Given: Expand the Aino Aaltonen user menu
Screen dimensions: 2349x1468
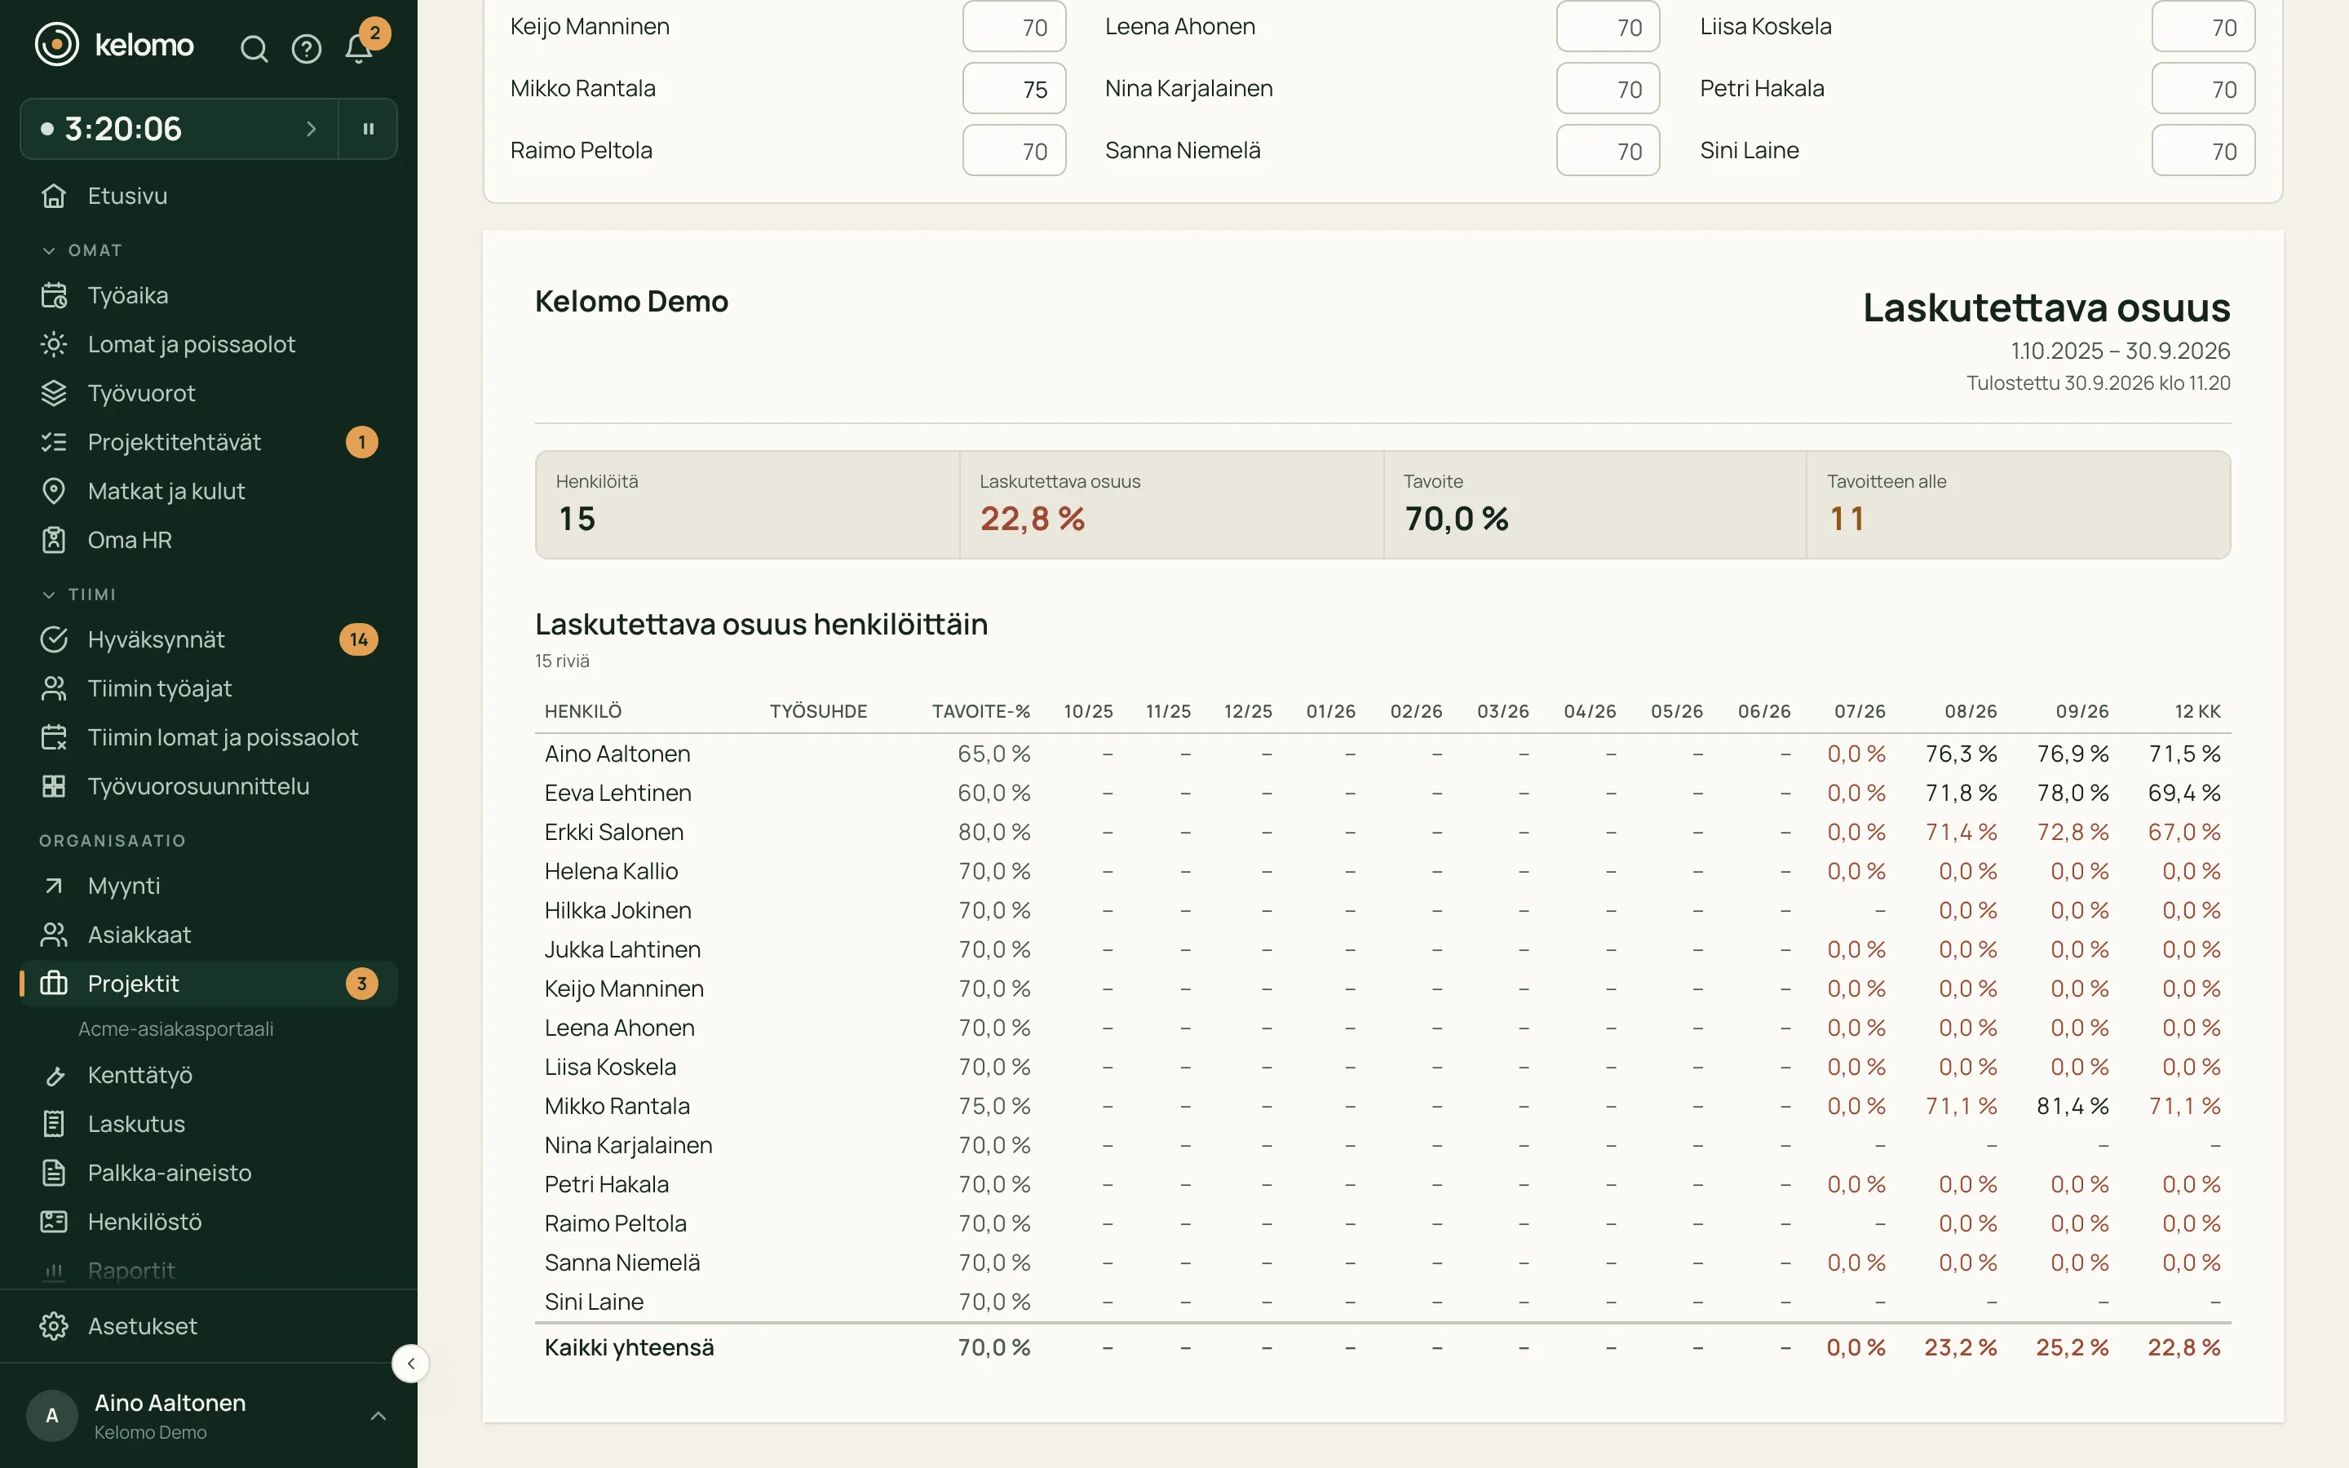Looking at the screenshot, I should pos(209,1416).
